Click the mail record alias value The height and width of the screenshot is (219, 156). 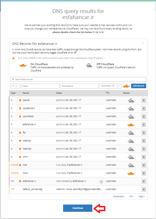(69, 165)
